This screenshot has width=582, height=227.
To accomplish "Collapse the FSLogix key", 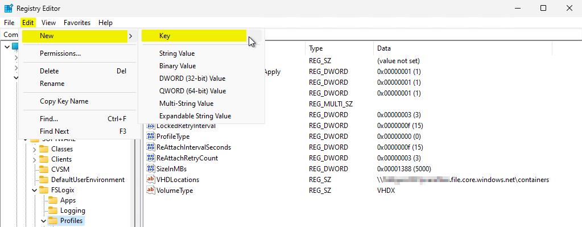I will pos(35,190).
